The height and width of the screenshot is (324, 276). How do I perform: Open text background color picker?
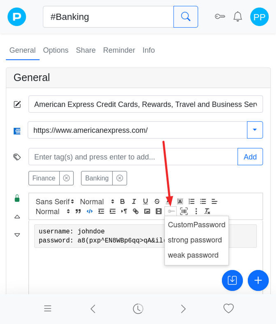(x=180, y=202)
